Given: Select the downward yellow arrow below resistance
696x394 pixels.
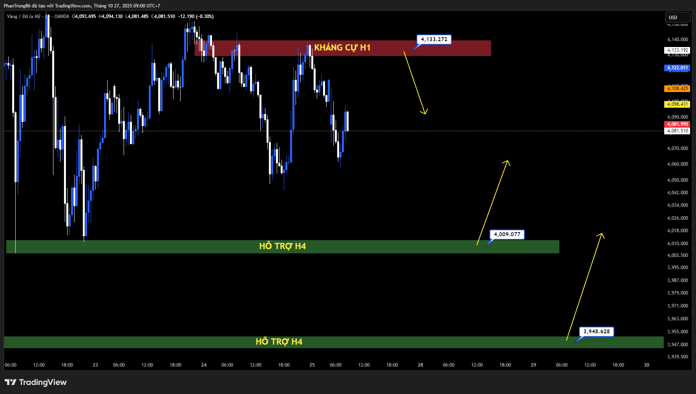Looking at the screenshot, I should 415,83.
